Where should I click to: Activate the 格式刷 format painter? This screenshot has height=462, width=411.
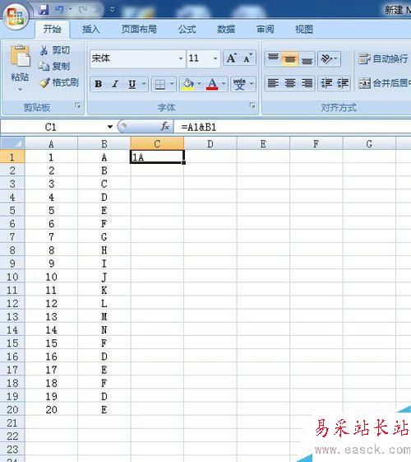(59, 82)
